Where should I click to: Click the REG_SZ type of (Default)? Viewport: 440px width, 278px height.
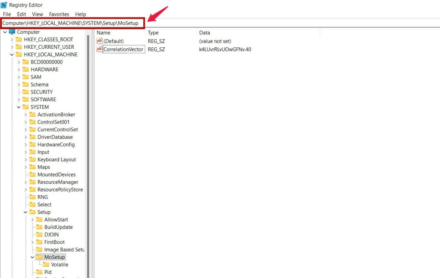[x=156, y=41]
